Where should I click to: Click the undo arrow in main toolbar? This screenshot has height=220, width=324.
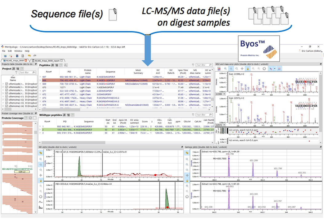coord(29,56)
